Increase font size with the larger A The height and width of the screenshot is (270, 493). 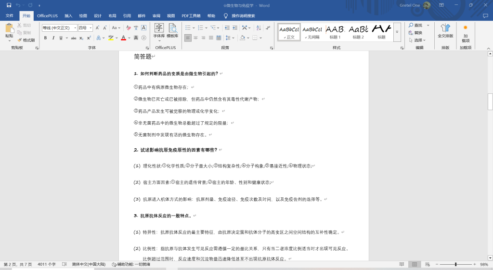97,27
